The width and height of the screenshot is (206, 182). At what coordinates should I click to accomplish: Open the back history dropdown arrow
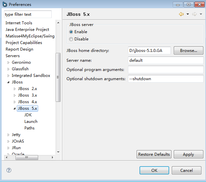188,14
